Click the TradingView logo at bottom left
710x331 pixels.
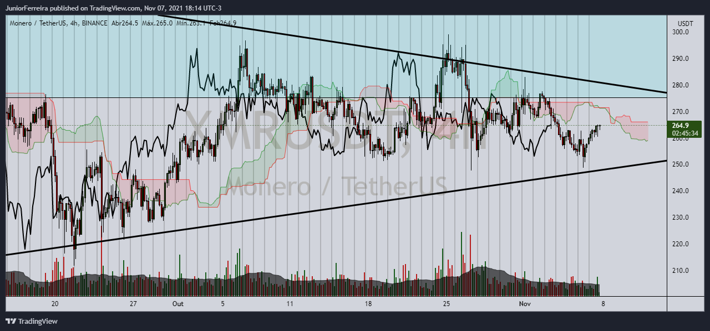(32, 321)
